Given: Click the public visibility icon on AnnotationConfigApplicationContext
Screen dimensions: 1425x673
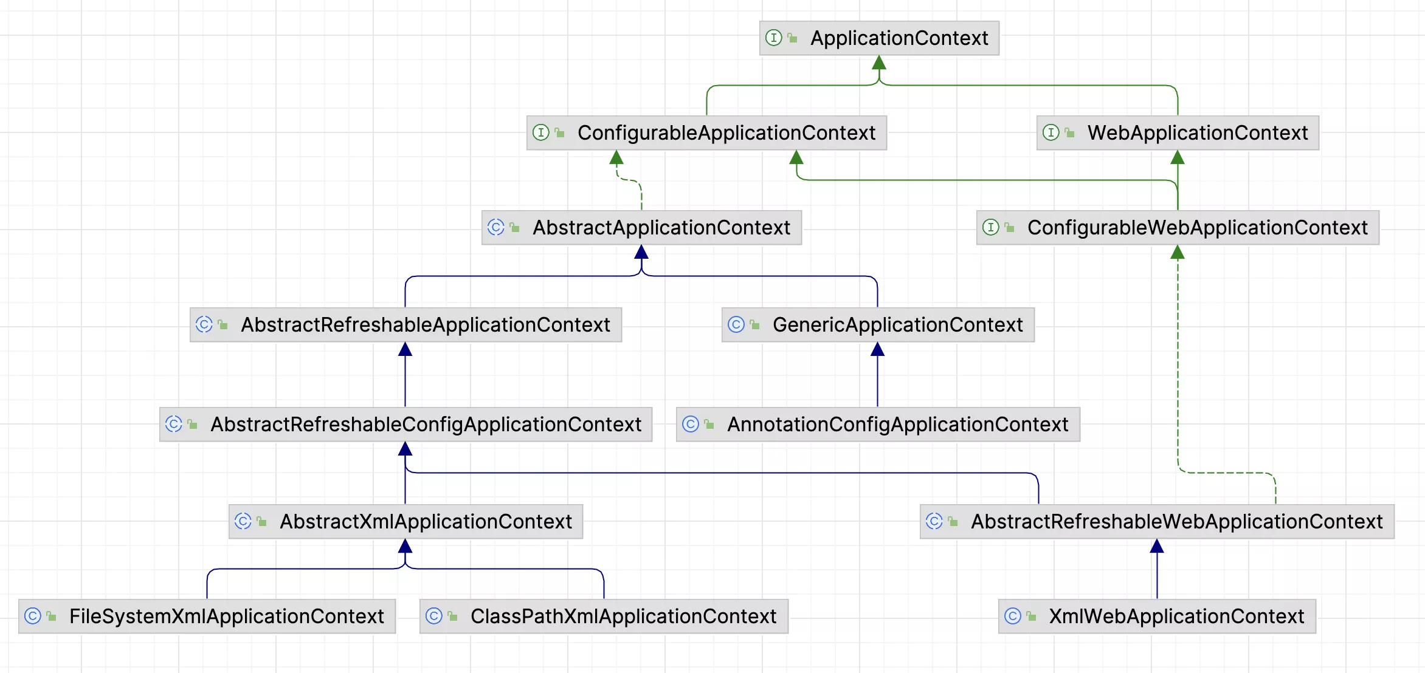Looking at the screenshot, I should coord(709,425).
